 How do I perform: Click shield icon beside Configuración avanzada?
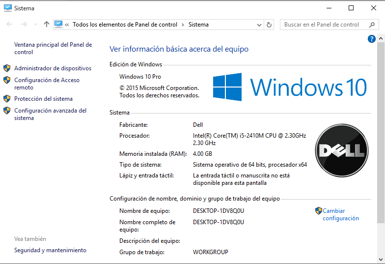pyautogui.click(x=7, y=110)
